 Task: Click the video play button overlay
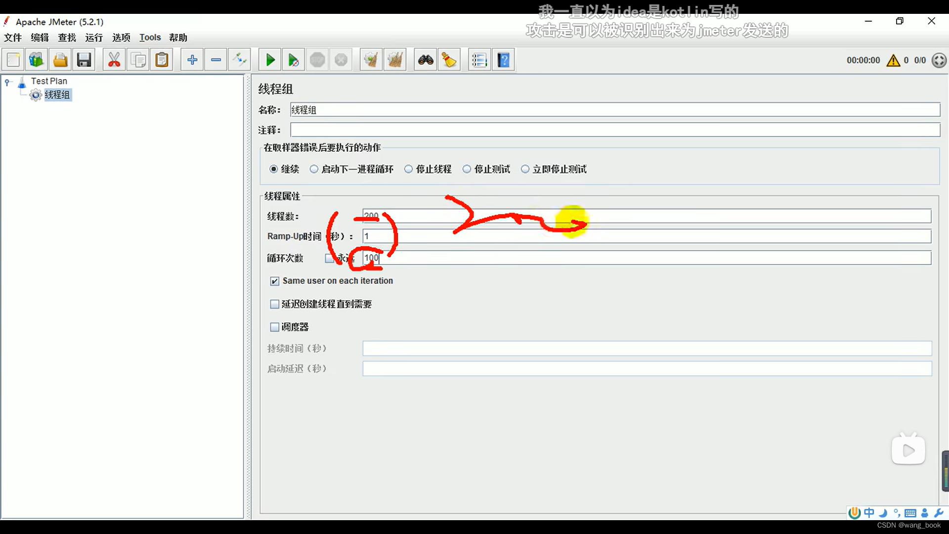click(908, 450)
